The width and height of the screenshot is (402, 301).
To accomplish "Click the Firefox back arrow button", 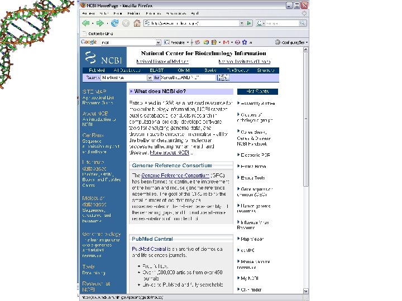I will [x=86, y=23].
